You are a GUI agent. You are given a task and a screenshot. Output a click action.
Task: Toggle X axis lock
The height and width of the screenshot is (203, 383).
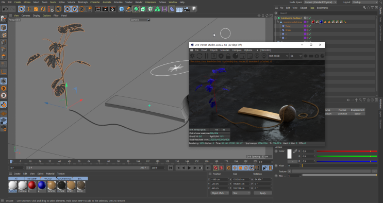68,9
